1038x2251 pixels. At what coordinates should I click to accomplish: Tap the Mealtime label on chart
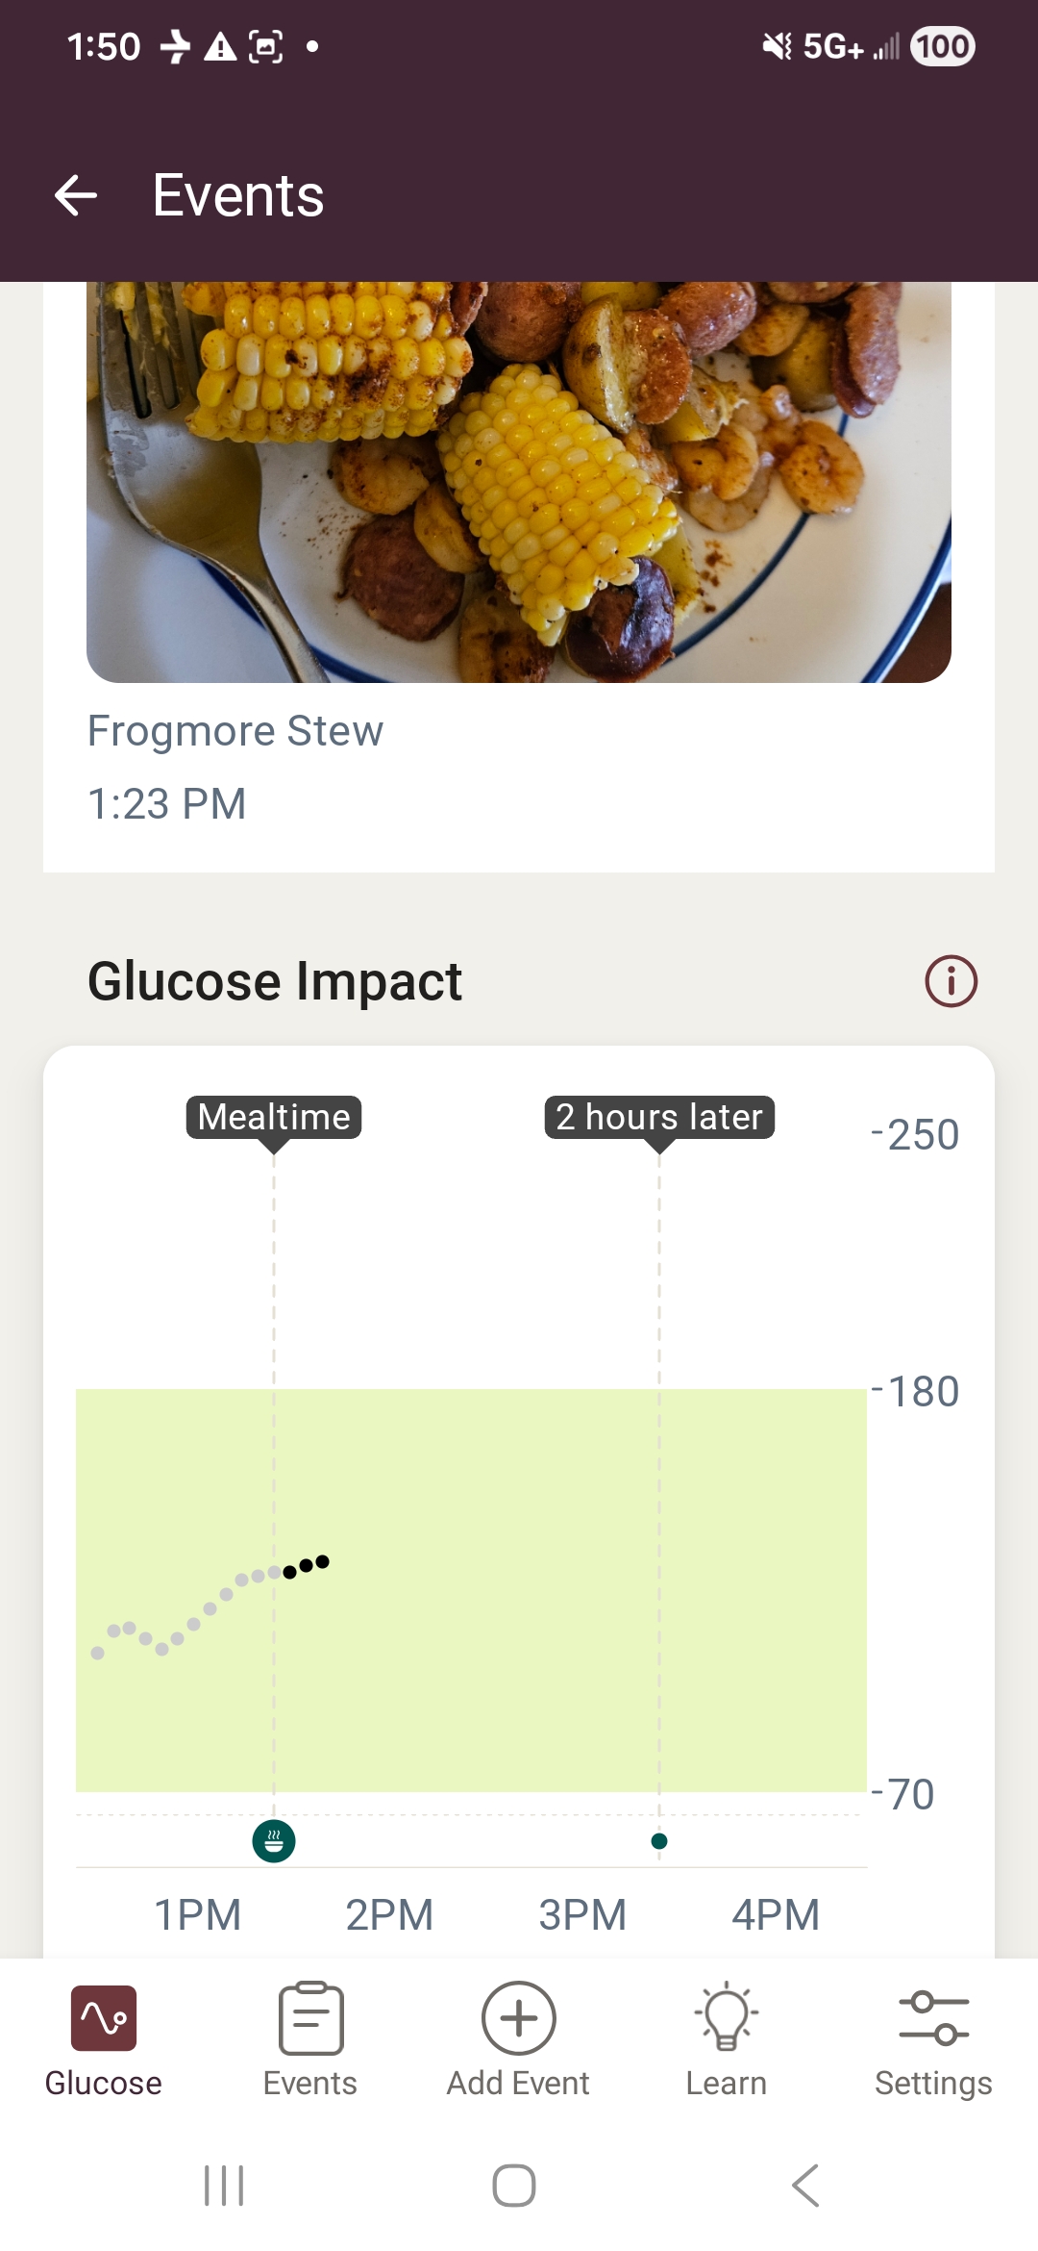pyautogui.click(x=274, y=1118)
